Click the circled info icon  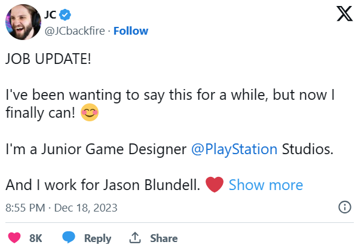345,208
